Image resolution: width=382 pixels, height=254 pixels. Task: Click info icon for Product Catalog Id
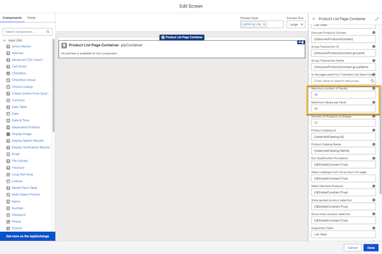point(374,131)
